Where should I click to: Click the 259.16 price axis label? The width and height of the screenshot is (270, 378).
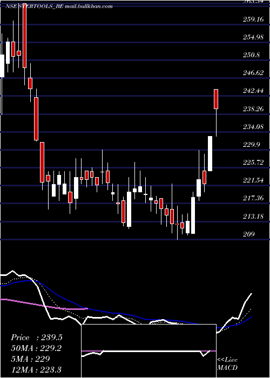pyautogui.click(x=253, y=19)
